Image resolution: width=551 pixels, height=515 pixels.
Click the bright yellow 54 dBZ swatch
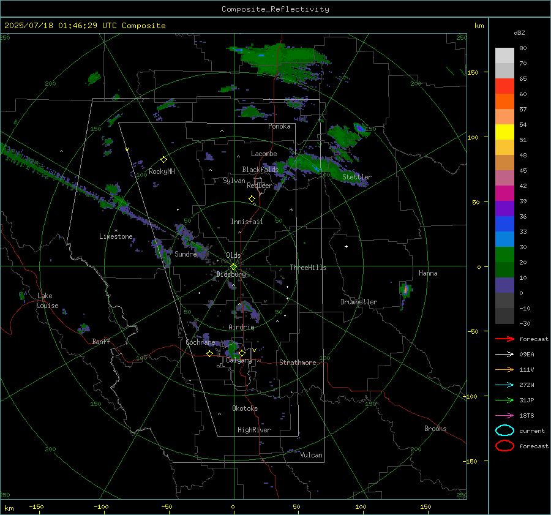[x=504, y=132]
